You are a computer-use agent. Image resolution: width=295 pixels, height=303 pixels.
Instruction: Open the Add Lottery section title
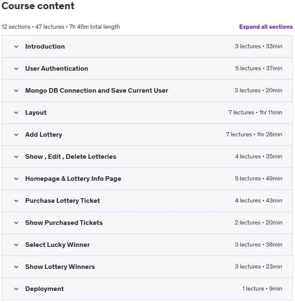(x=44, y=135)
